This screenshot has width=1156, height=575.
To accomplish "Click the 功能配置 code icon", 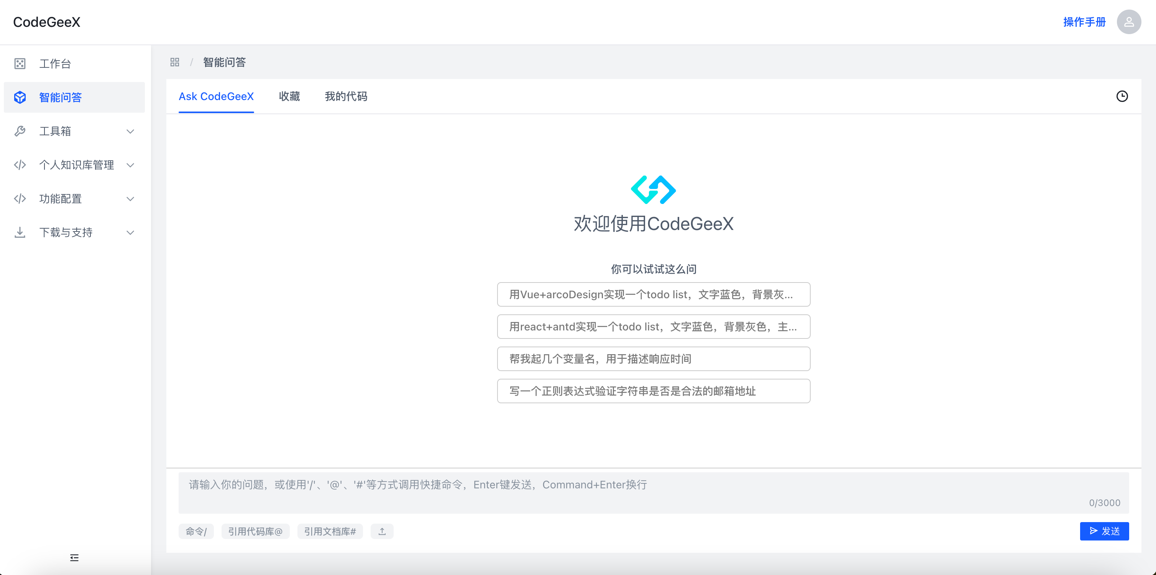I will pyautogui.click(x=20, y=199).
